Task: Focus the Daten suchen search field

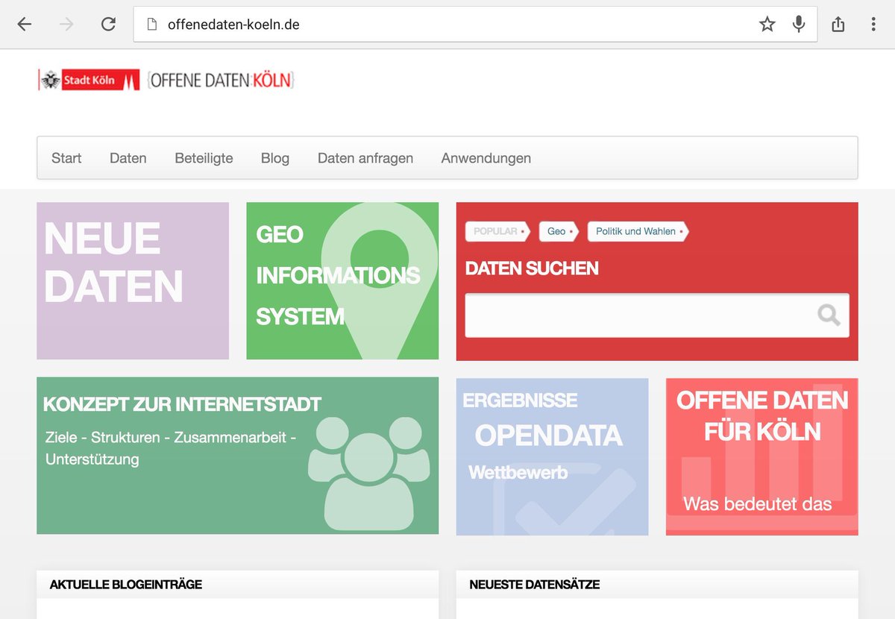Action: pos(657,315)
